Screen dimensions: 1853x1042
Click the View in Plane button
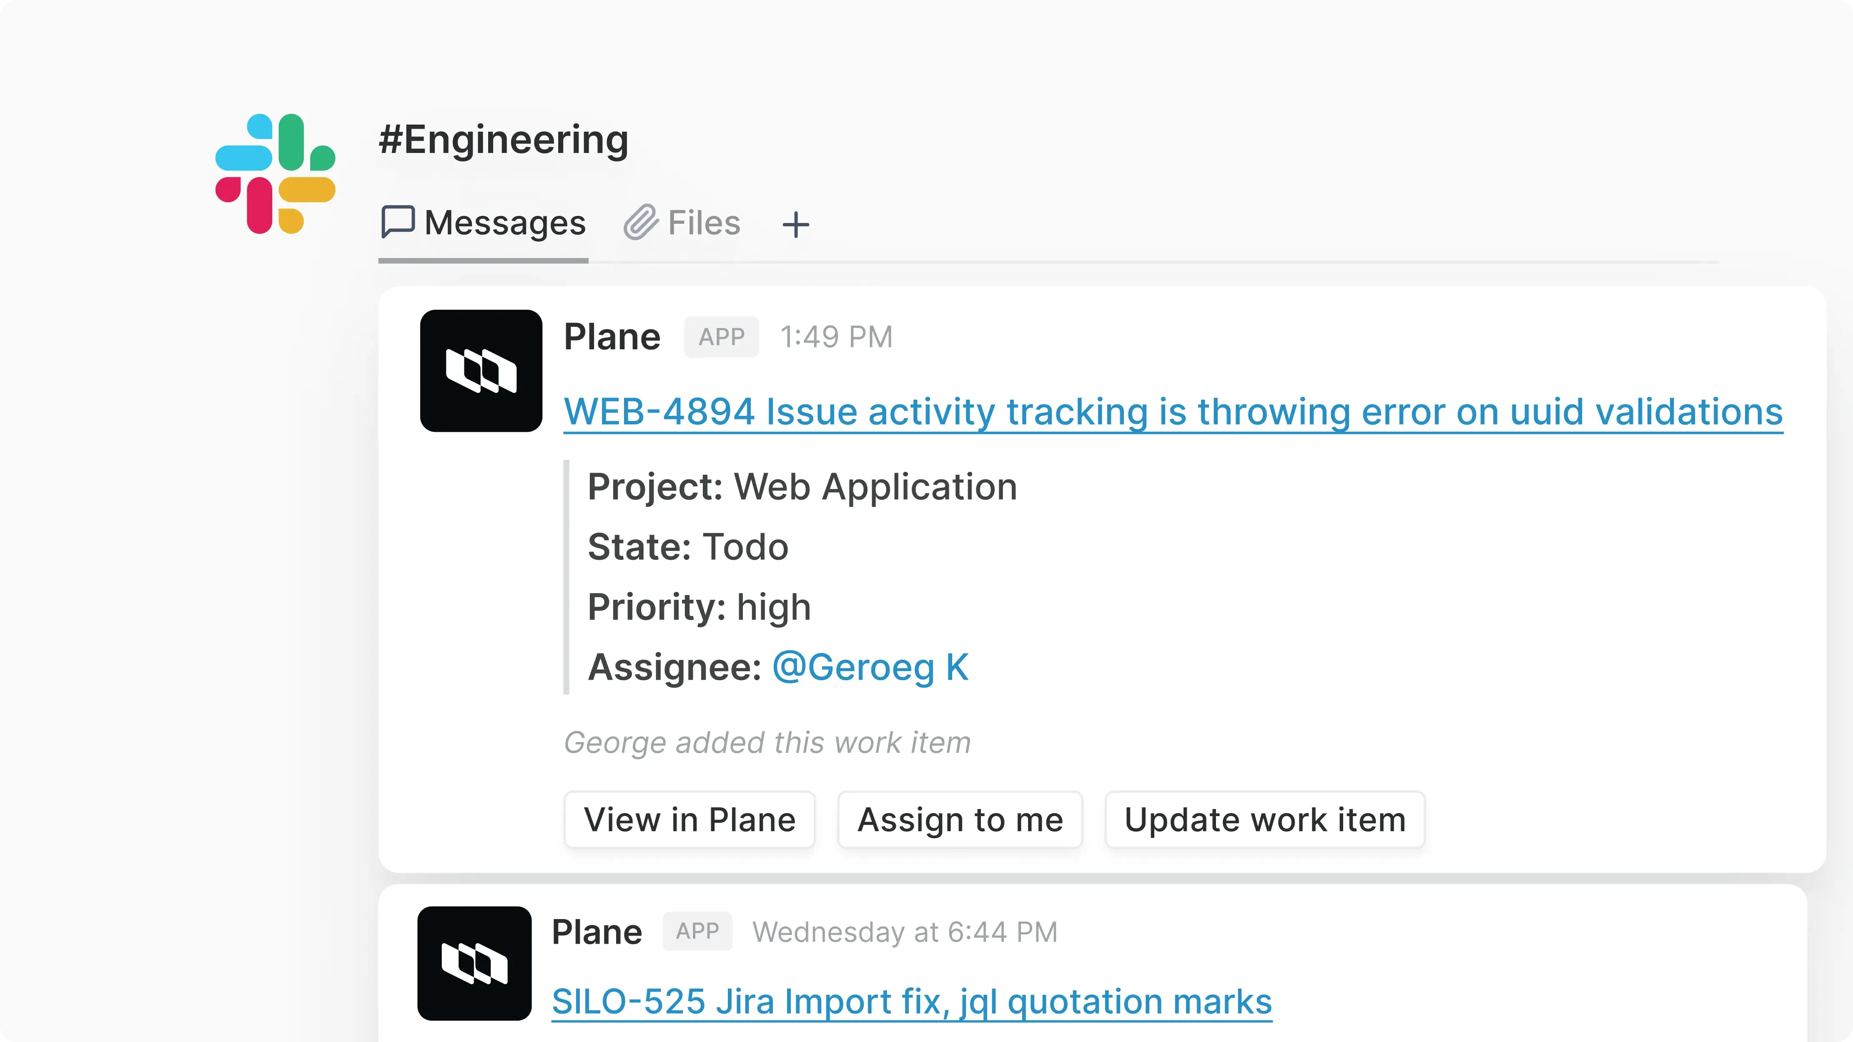pyautogui.click(x=689, y=819)
